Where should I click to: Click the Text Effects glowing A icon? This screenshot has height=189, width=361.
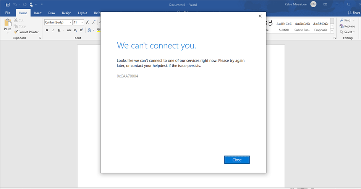[x=89, y=30]
